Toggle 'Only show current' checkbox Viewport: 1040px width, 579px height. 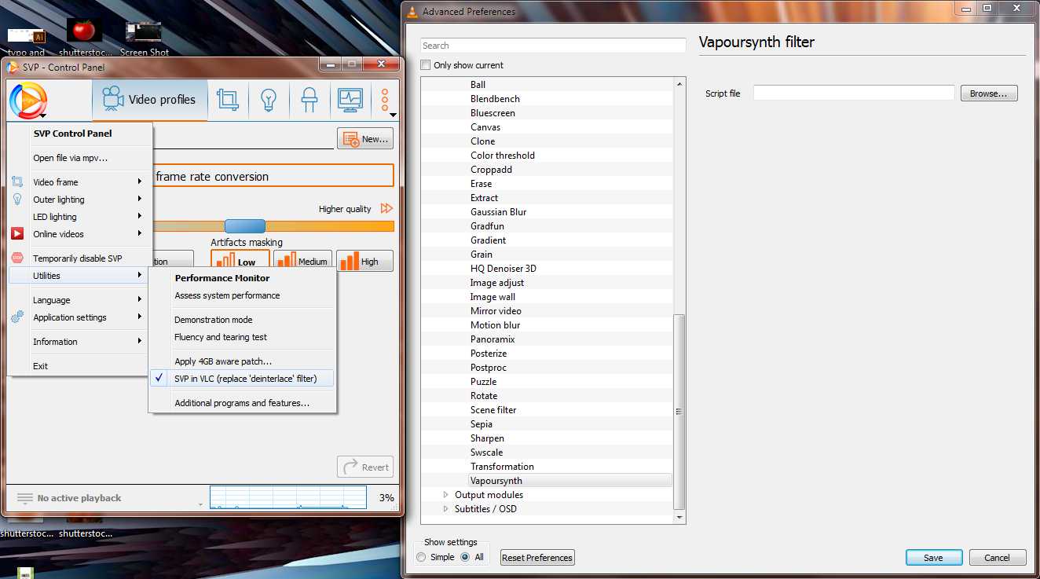pos(426,65)
